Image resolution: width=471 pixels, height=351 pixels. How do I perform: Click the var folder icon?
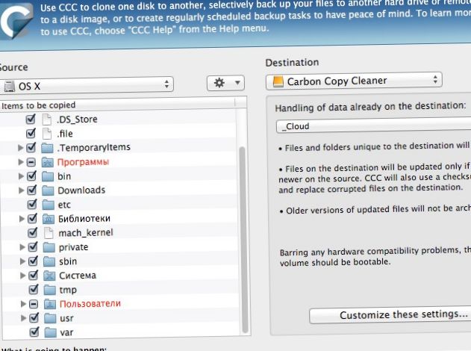click(51, 332)
